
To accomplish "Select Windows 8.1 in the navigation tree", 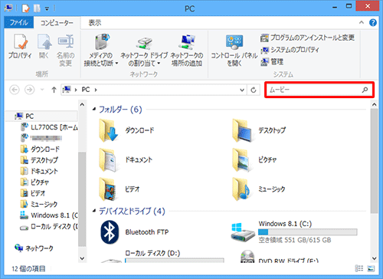I will point(49,215).
